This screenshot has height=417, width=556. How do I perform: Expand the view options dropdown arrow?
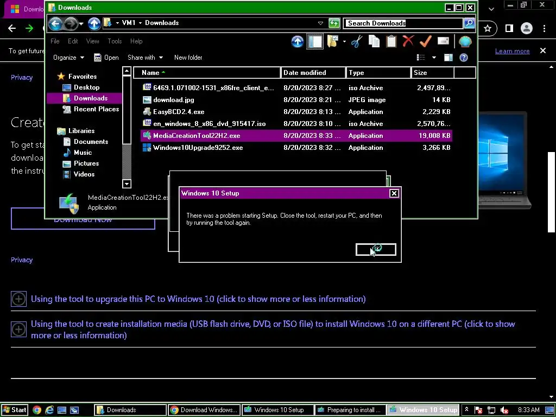(434, 58)
